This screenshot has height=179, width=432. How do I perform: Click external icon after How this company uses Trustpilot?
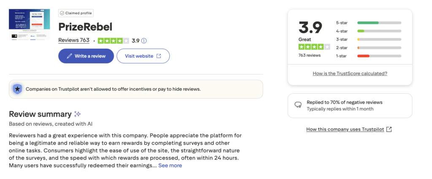click(389, 129)
